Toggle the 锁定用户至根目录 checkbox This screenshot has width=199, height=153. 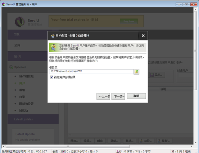pos(51,77)
